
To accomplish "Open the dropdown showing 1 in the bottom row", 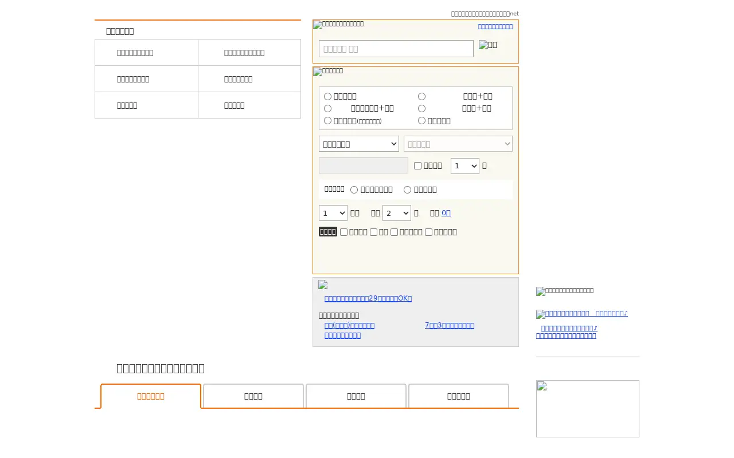I will 333,213.
